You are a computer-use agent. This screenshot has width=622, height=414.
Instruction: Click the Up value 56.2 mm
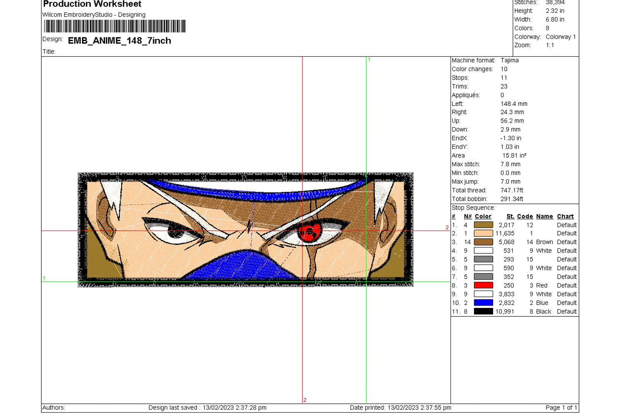[512, 121]
